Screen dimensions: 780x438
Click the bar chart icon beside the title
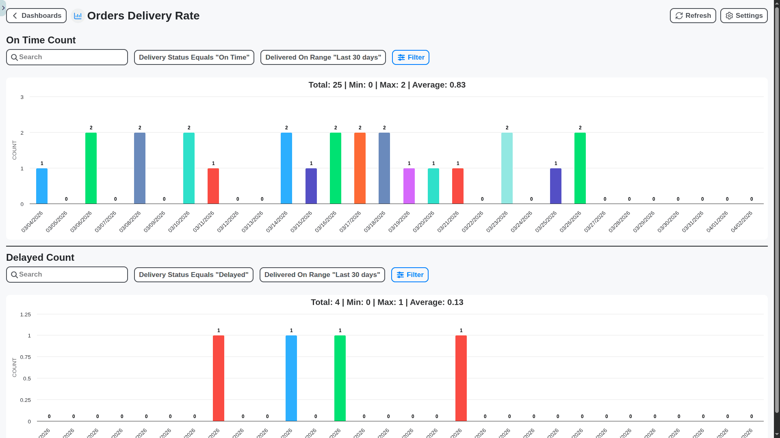[78, 15]
